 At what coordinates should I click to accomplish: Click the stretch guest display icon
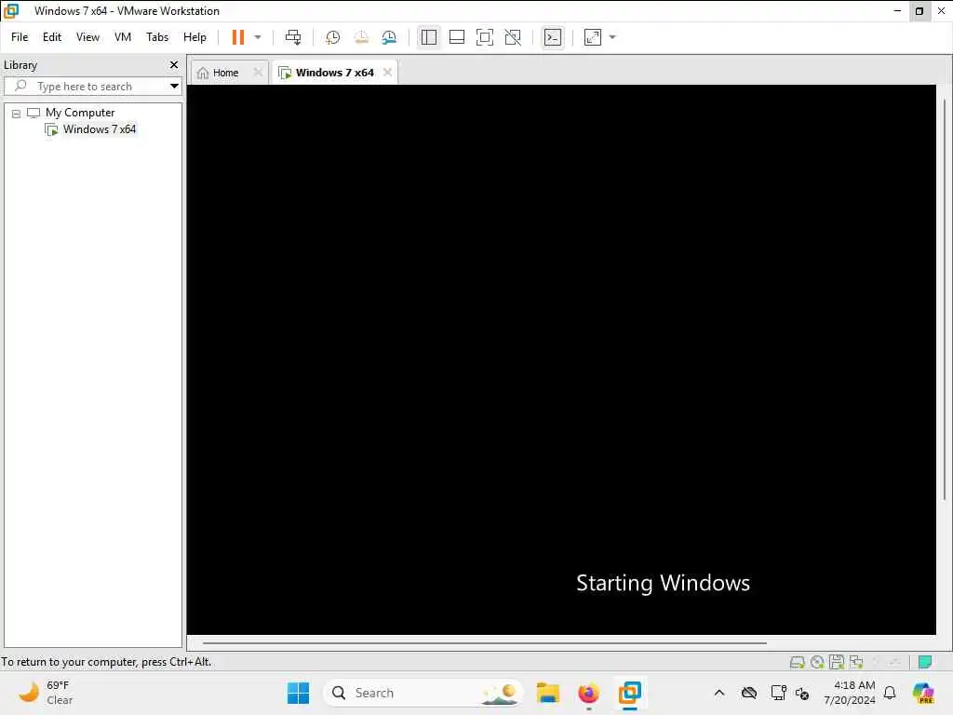[x=593, y=37]
